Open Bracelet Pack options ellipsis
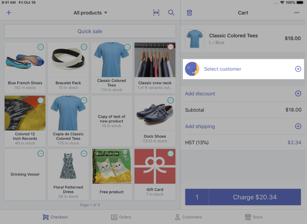 pos(84,47)
